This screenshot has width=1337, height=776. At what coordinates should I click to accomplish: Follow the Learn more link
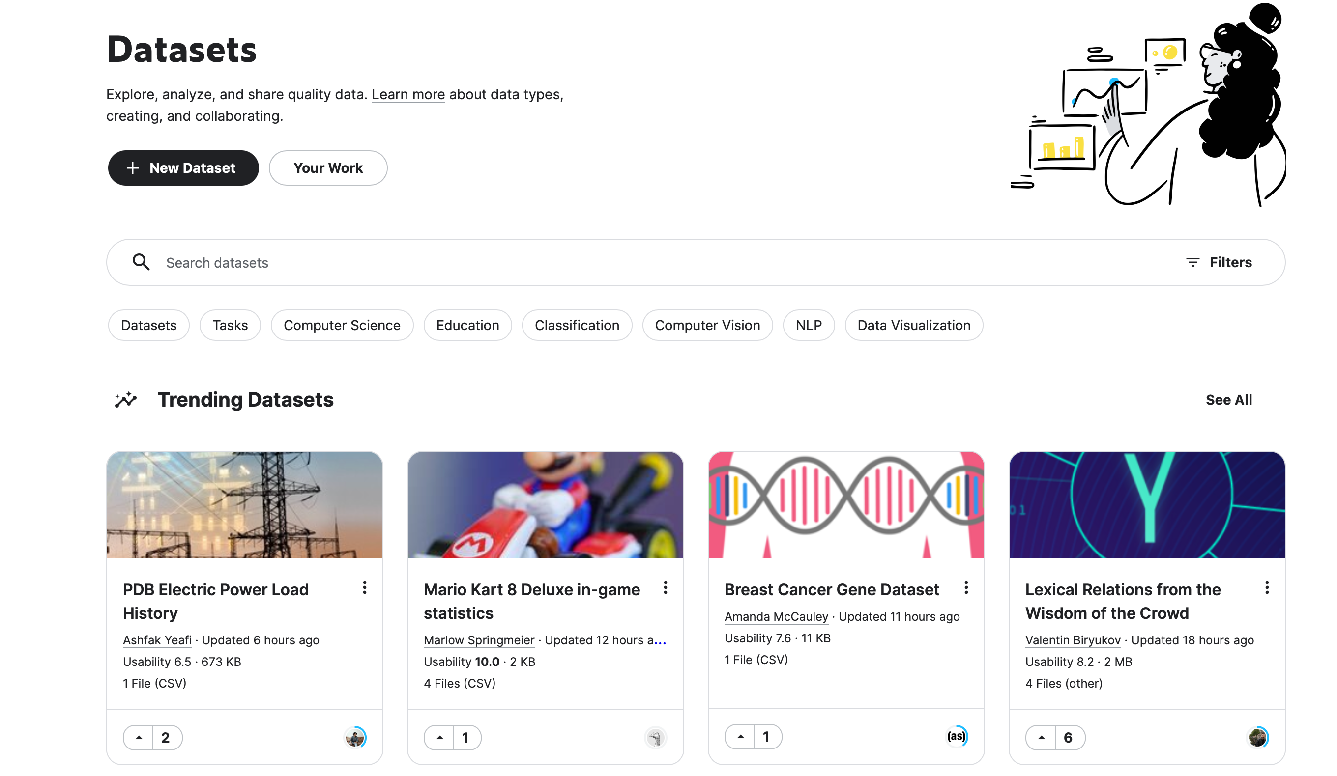408,94
